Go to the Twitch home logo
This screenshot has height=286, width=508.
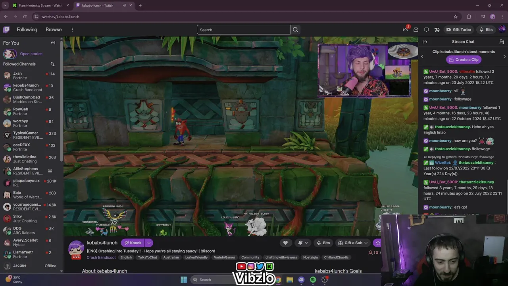click(x=6, y=30)
